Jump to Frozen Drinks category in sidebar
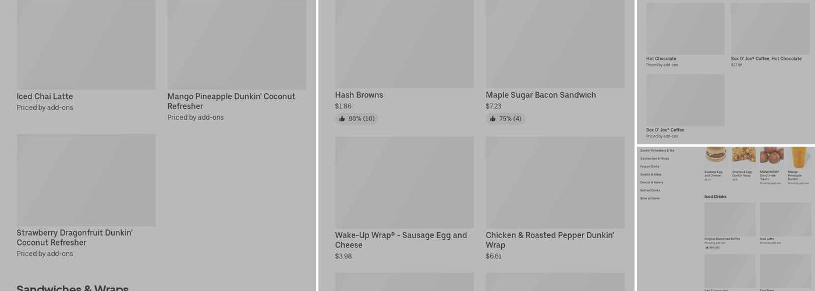This screenshot has width=815, height=291. click(x=650, y=166)
